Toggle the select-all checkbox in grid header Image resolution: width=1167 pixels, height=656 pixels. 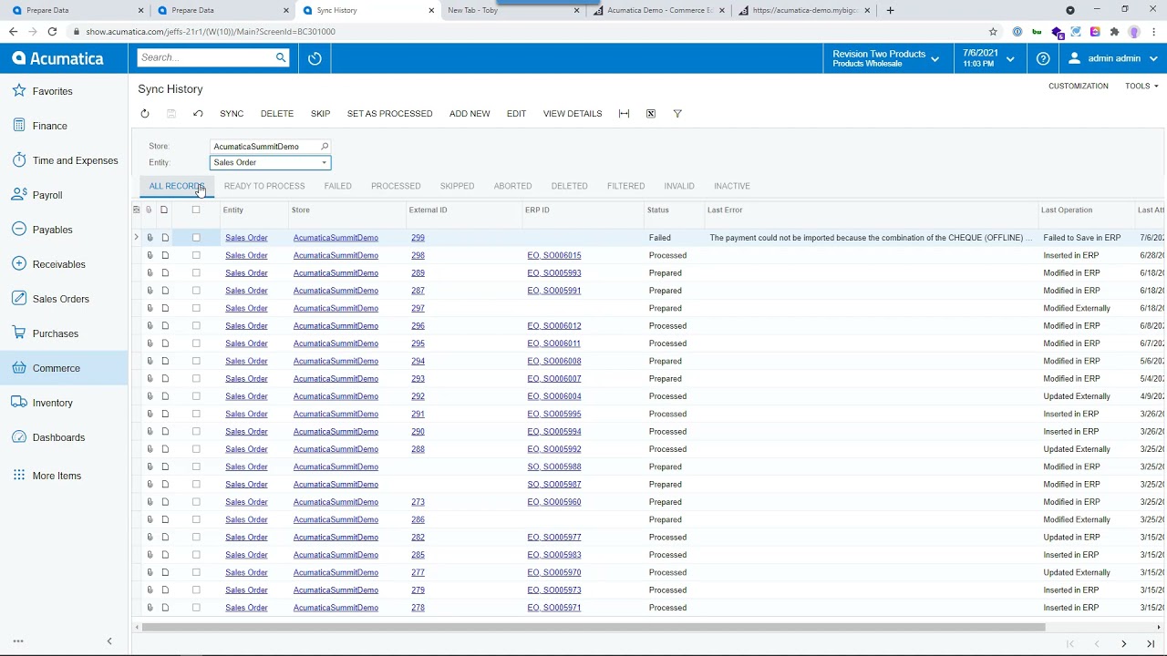[x=196, y=210]
